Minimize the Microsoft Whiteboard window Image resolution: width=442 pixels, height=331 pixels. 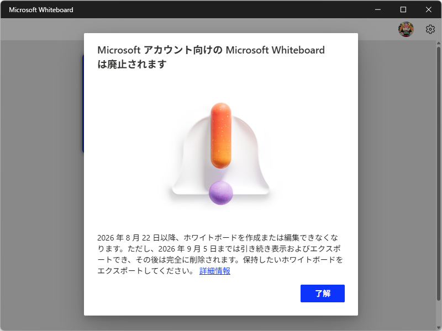(x=378, y=9)
